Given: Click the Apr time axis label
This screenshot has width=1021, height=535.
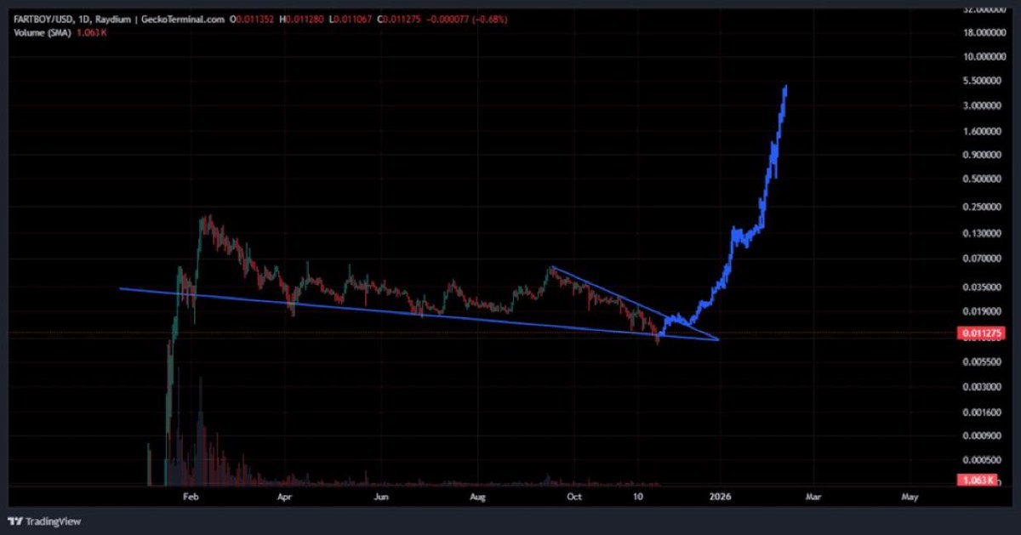Looking at the screenshot, I should coord(285,495).
